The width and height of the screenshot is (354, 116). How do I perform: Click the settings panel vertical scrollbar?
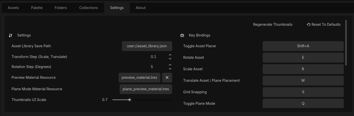[x=346, y=43]
